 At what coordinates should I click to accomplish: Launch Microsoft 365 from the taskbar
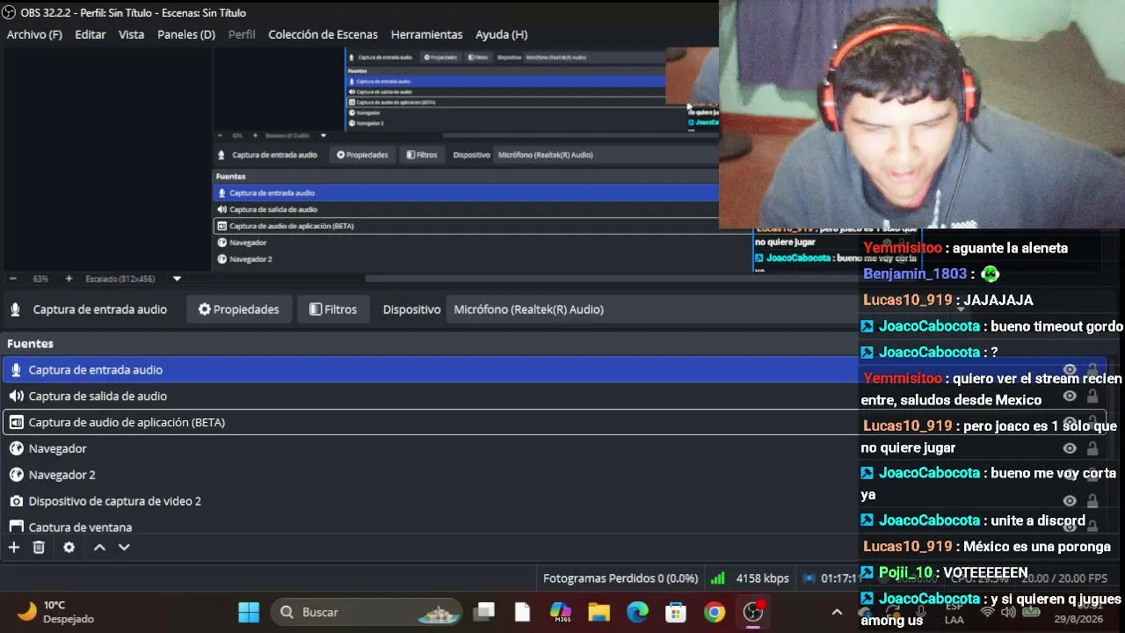tap(561, 612)
